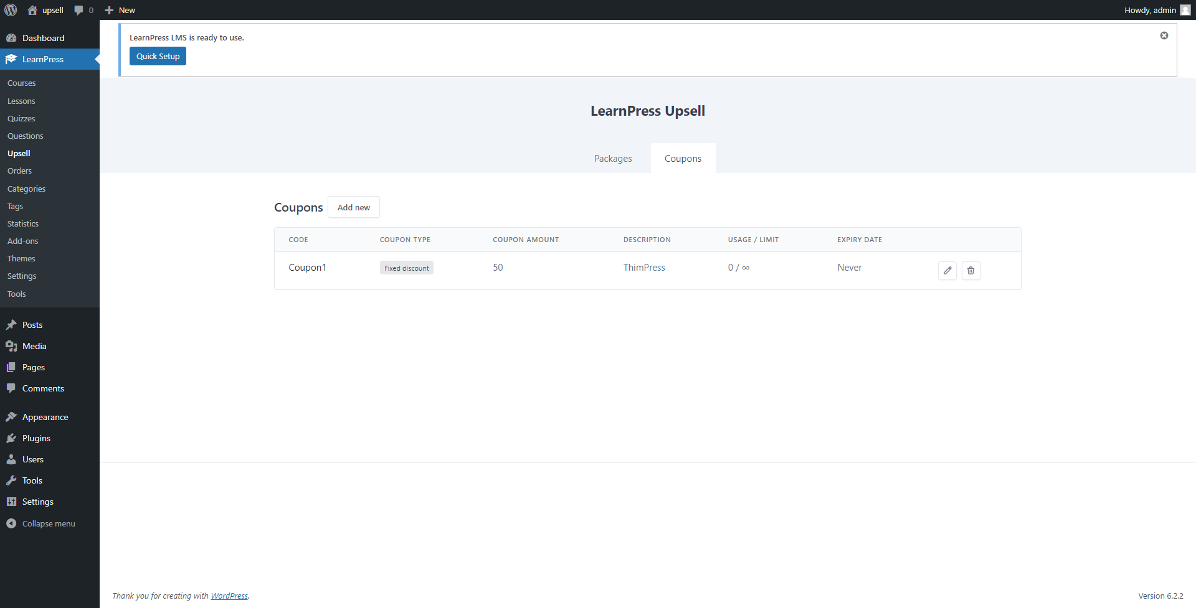The width and height of the screenshot is (1196, 608).
Task: Click the LearnPress graduation cap icon
Action: point(11,59)
